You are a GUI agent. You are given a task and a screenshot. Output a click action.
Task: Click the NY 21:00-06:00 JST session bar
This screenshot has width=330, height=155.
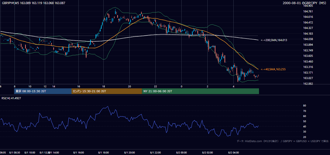200,91
